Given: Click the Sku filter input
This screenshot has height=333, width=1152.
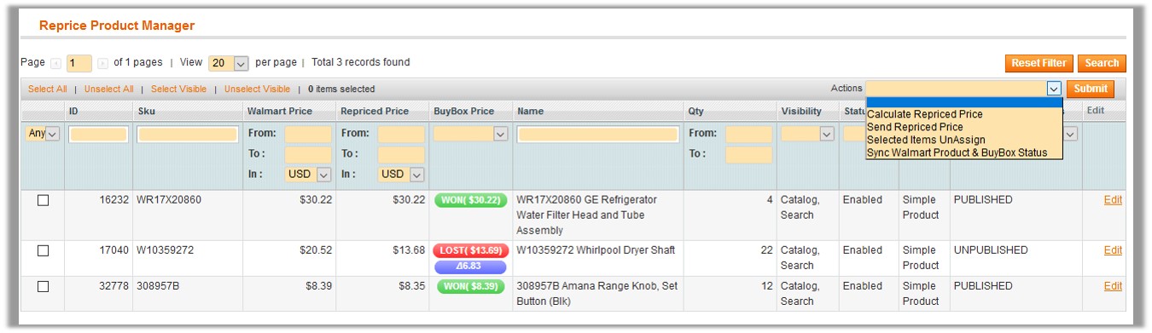Looking at the screenshot, I should (x=188, y=134).
